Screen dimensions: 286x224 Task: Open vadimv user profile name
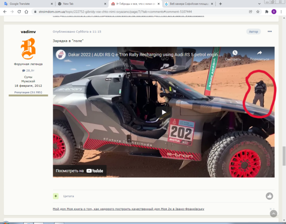pos(28,32)
